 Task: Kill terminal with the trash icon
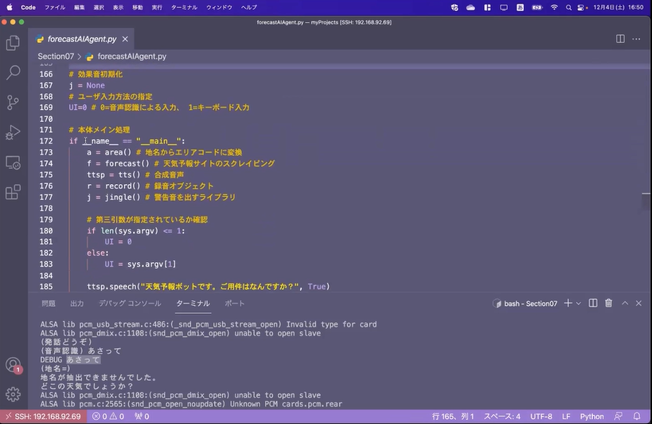pyautogui.click(x=608, y=303)
